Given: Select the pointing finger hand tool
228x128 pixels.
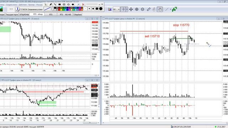Looking at the screenshot, I should coord(154,10).
